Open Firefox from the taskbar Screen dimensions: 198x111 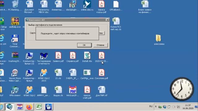click(x=29, y=107)
